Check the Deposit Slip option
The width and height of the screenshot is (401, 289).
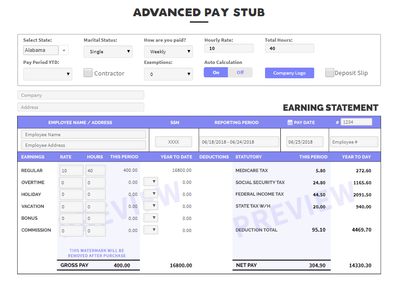click(x=330, y=73)
